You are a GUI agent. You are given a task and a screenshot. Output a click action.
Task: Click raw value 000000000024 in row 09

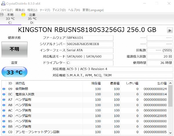tap(155, 89)
